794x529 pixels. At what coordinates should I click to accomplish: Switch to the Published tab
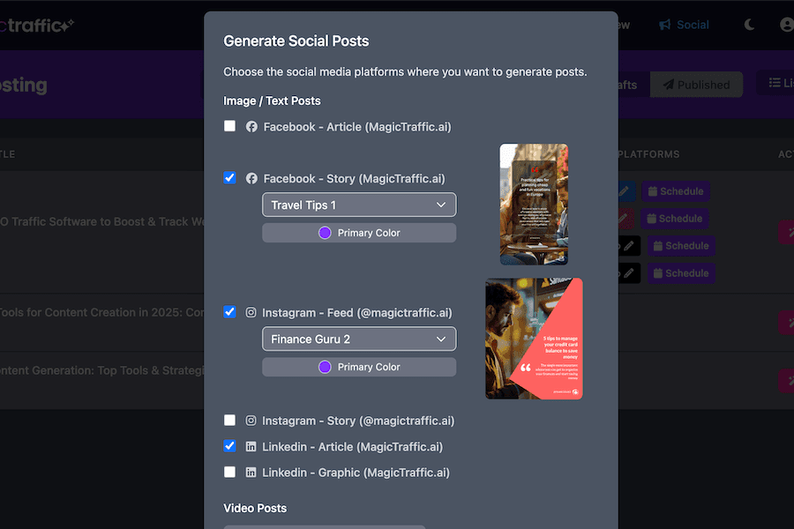pyautogui.click(x=696, y=85)
